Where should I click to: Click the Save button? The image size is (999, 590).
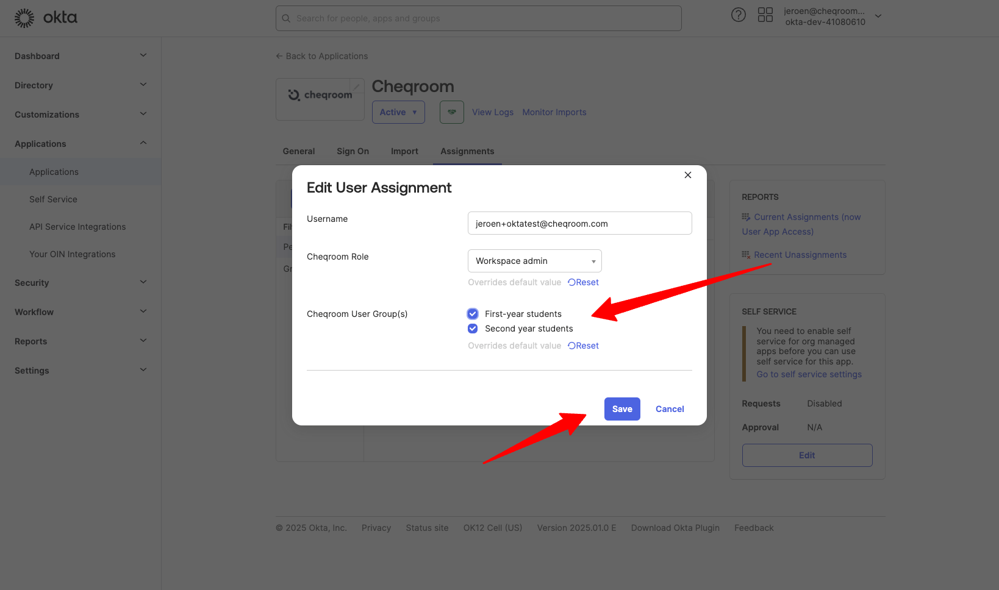[621, 409]
